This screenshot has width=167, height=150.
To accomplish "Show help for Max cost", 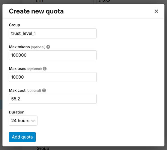I will 44,90.
